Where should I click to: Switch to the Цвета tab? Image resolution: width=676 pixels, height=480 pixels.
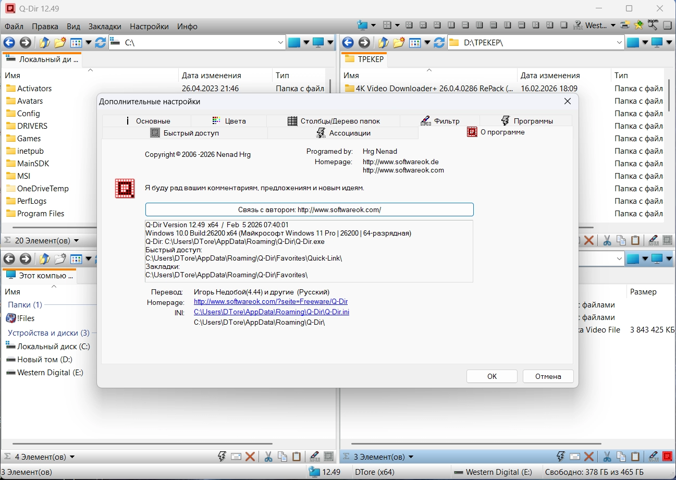tap(229, 121)
